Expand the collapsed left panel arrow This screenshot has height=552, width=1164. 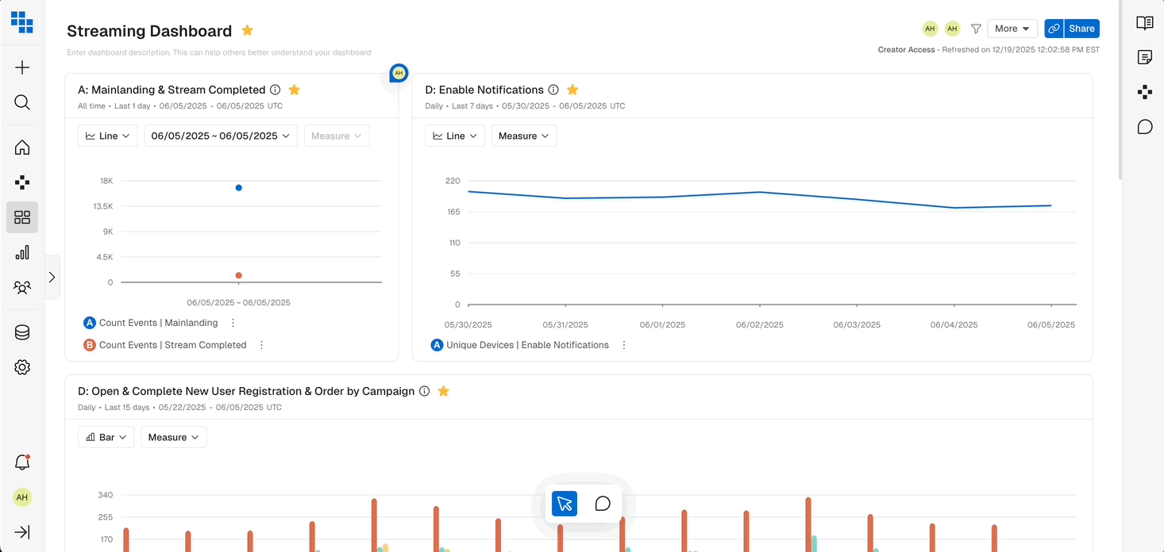[52, 277]
